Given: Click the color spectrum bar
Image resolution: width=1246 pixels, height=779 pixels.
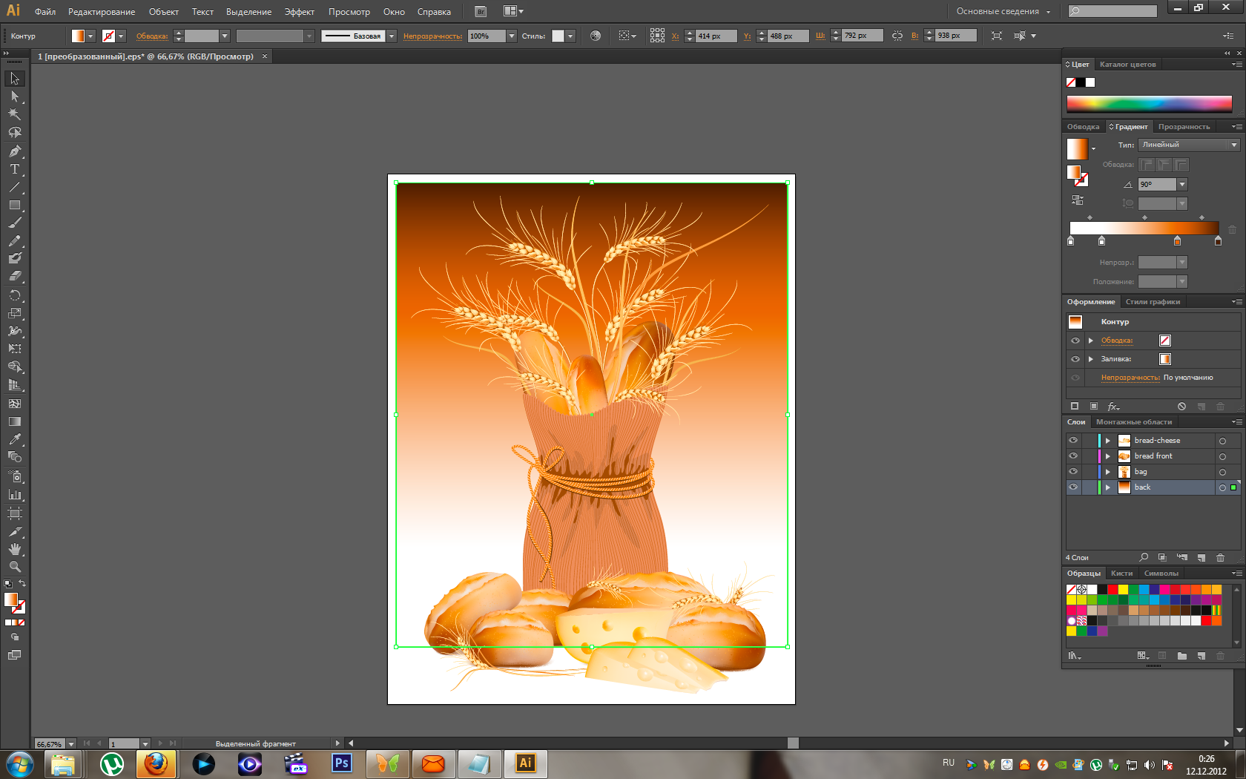Looking at the screenshot, I should 1149,104.
